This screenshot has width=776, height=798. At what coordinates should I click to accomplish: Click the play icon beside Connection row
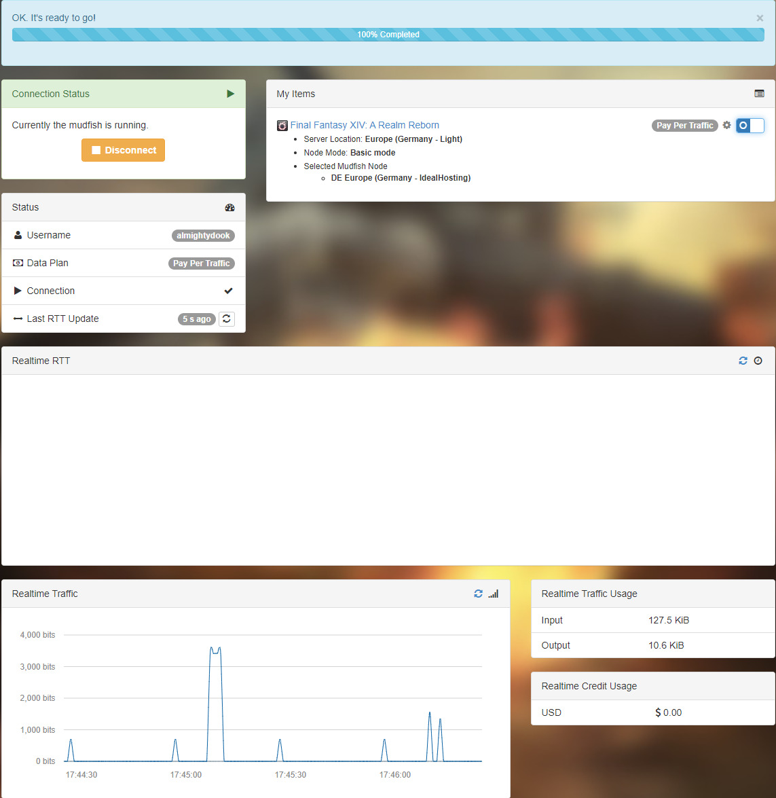[18, 291]
